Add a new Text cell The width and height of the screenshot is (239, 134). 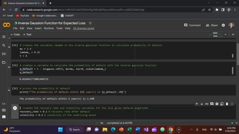27,35
